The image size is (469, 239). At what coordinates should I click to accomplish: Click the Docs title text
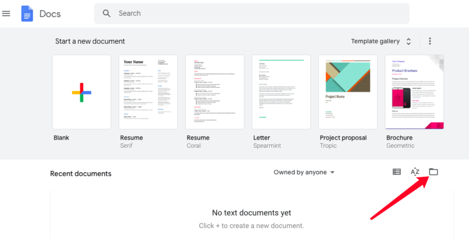coord(50,13)
